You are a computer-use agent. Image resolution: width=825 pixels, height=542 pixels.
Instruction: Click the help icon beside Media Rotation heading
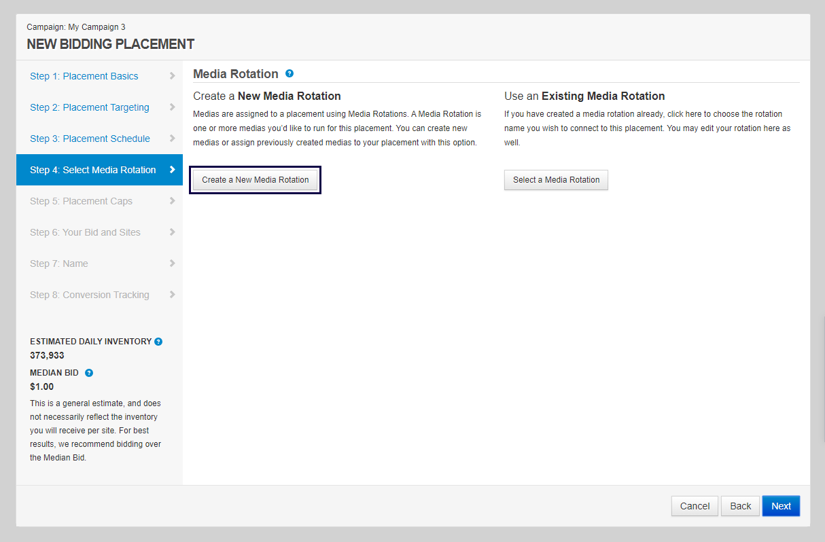tap(289, 73)
